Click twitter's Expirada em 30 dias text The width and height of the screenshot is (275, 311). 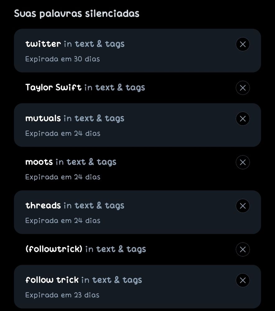pos(62,59)
